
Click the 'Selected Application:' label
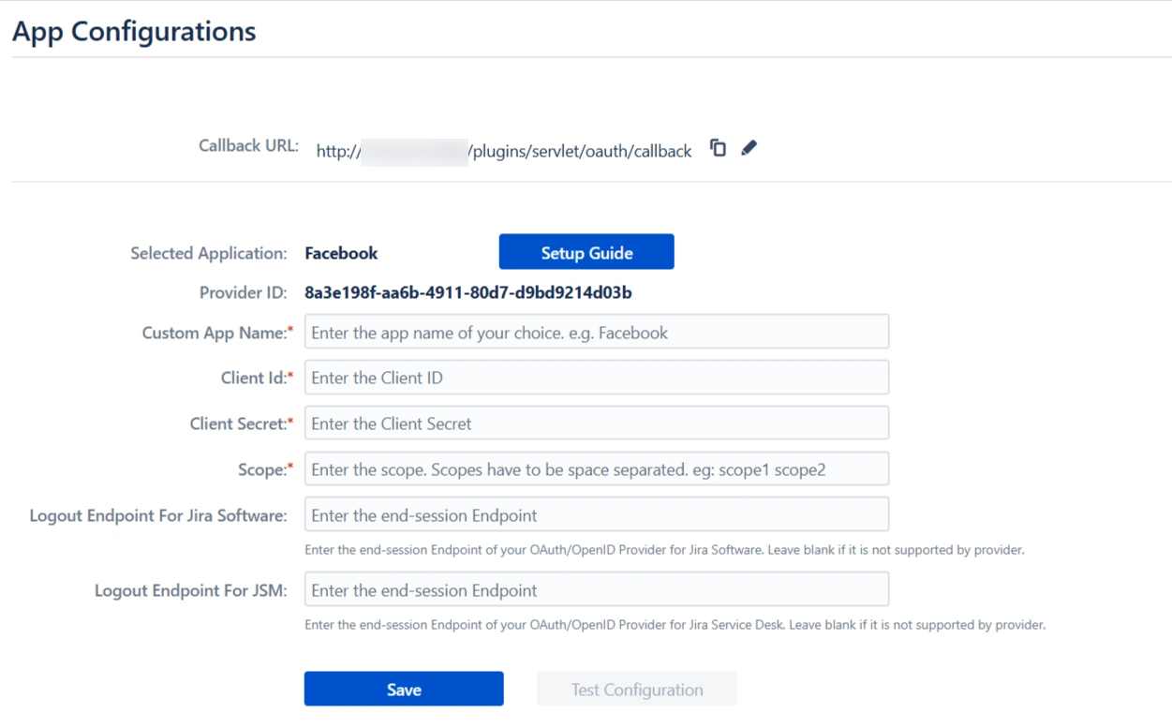coord(209,253)
